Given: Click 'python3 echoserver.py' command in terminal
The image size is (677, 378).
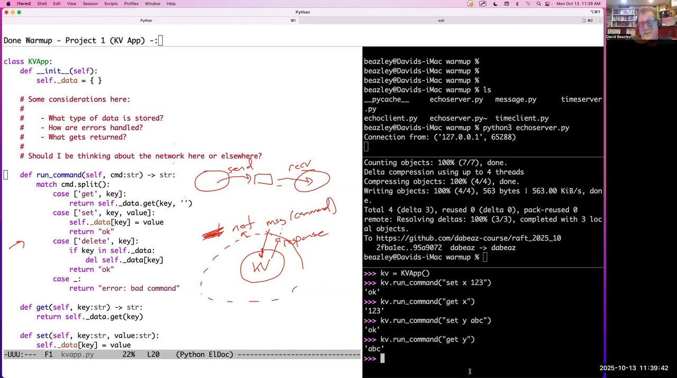Looking at the screenshot, I should (526, 128).
